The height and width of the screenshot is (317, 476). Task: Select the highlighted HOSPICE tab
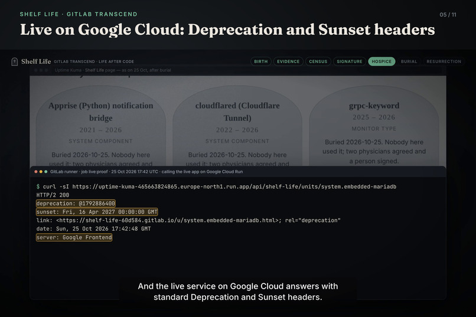click(x=382, y=61)
